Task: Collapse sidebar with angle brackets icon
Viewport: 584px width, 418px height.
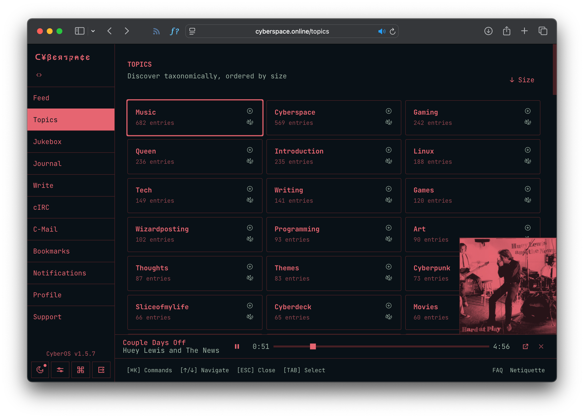Action: [39, 75]
